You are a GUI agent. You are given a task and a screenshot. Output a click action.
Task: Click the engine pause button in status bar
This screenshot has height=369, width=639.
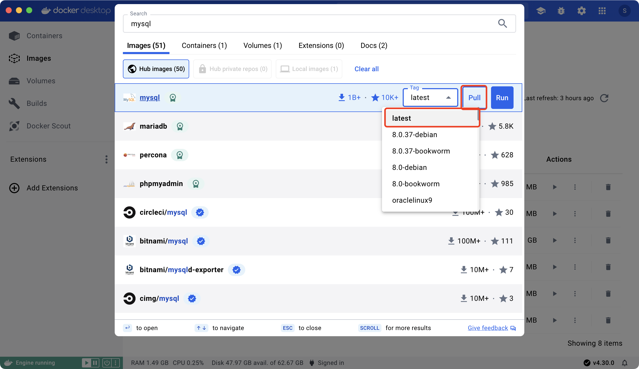95,363
